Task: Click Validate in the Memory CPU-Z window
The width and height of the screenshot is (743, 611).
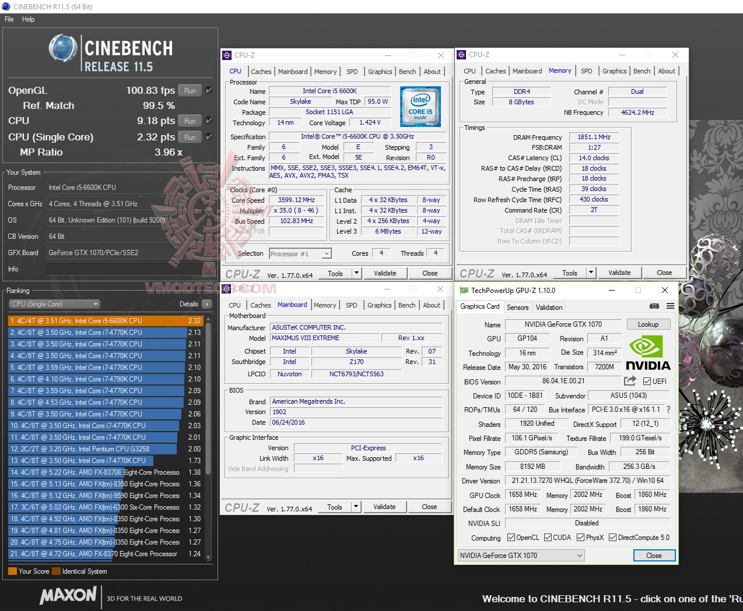Action: pyautogui.click(x=619, y=273)
